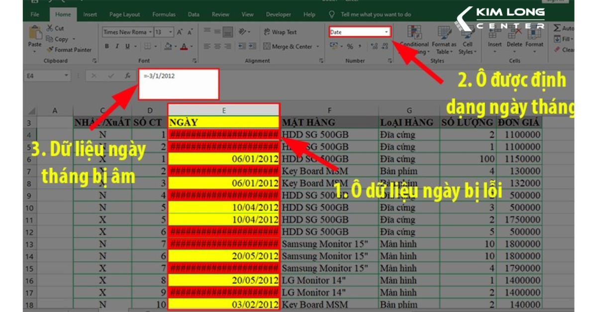Open the Date number format dropdown

pos(387,32)
